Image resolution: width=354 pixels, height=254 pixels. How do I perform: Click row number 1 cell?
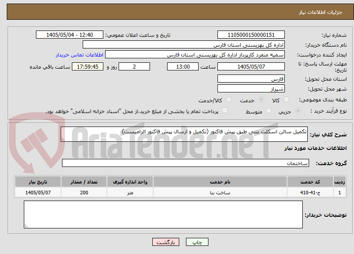pos(340,193)
